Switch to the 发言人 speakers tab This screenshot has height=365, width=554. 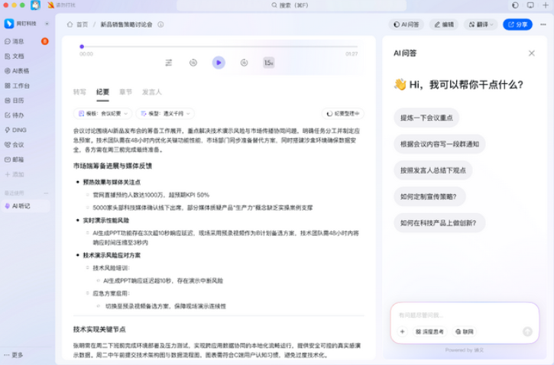point(151,92)
